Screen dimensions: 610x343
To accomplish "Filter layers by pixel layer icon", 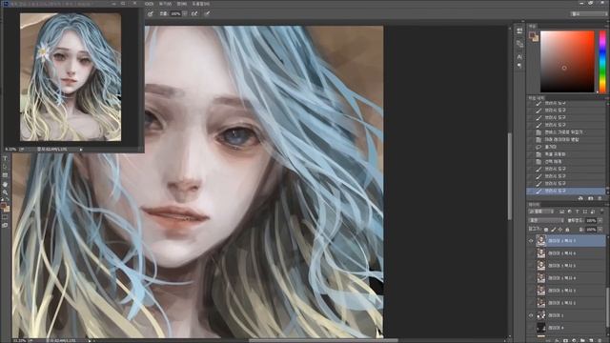I will tap(562, 212).
